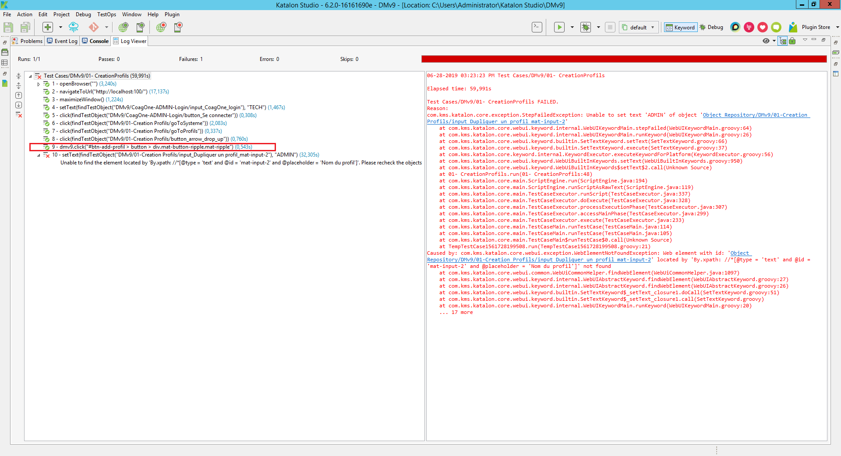Screen dimensions: 841x456
Task: Switch to the Keyword perspective
Action: pos(681,27)
